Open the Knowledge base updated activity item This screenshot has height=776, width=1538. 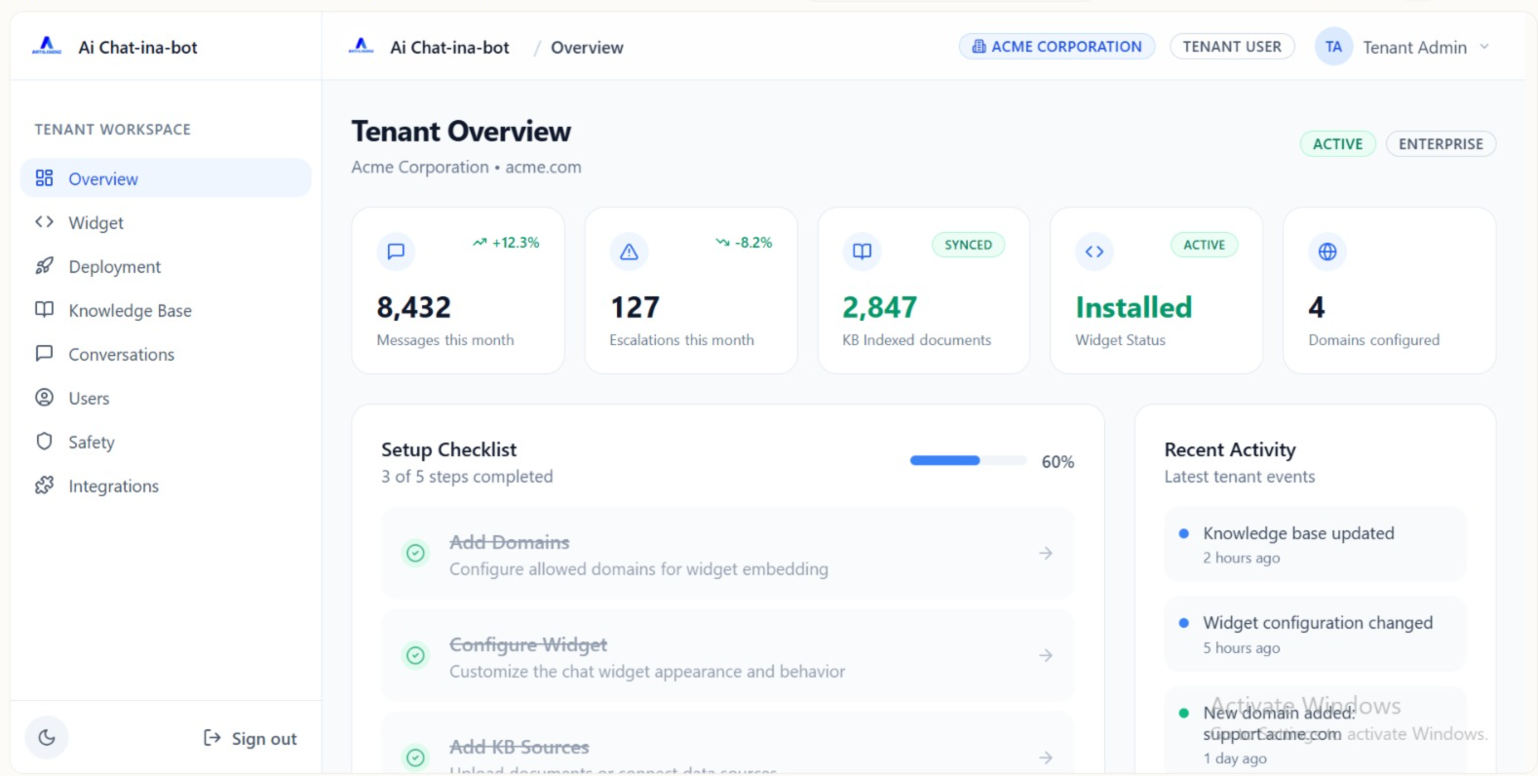coord(1315,545)
